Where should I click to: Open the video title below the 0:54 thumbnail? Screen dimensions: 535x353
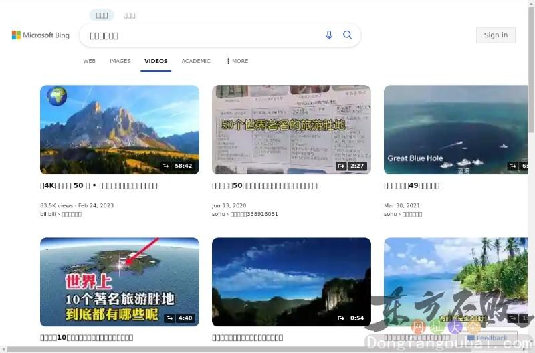coord(247,338)
